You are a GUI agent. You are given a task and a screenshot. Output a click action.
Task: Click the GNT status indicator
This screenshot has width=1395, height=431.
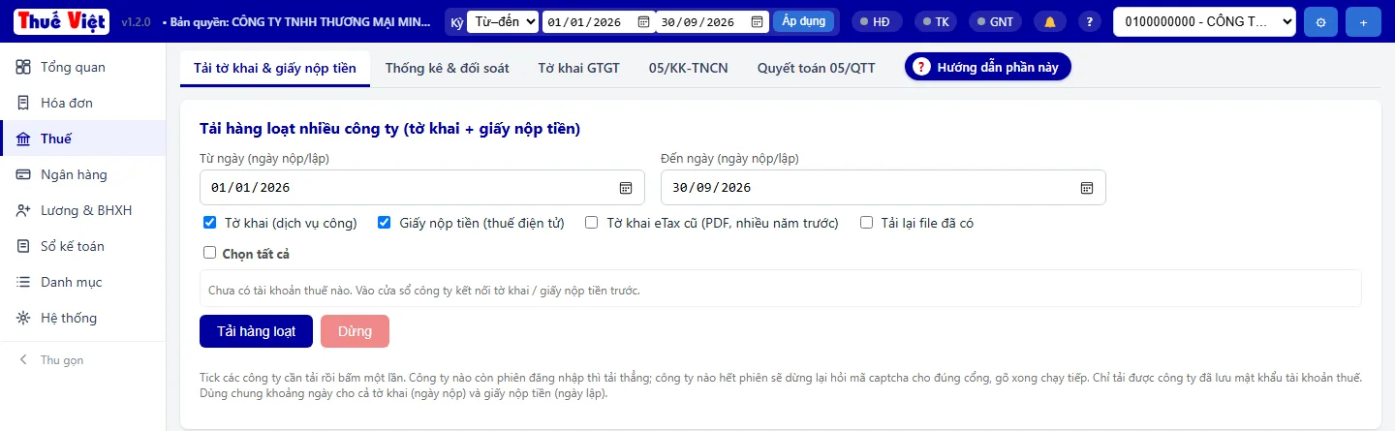tap(995, 21)
